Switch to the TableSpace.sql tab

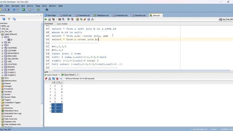pos(101,15)
